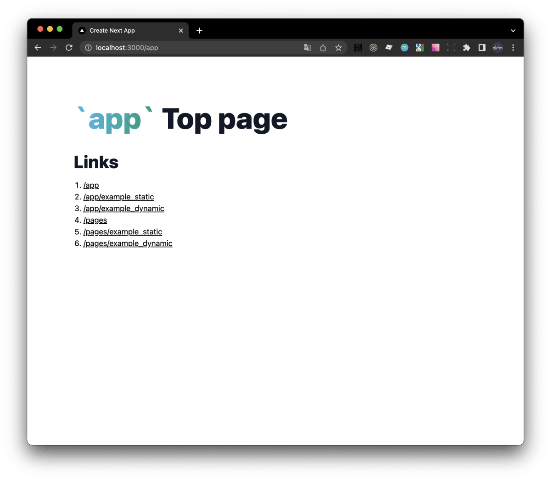Screen dimensions: 551x481
Task: Click the white tilted card extension icon
Action: tap(389, 48)
